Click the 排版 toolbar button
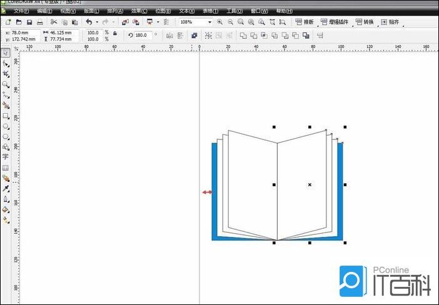The image size is (439, 305). pos(305,22)
